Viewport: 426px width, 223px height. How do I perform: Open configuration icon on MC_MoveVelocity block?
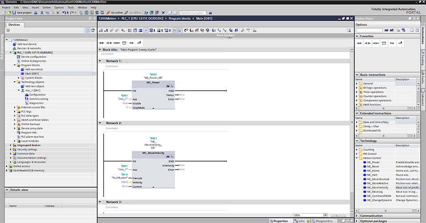click(168, 156)
